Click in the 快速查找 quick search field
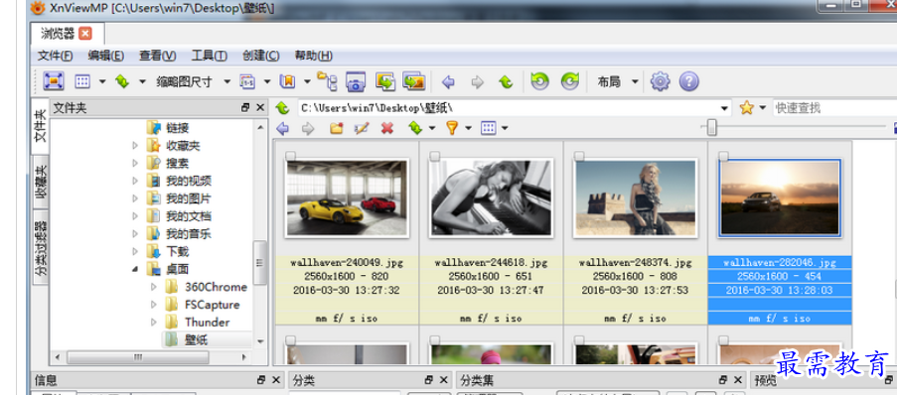 pyautogui.click(x=834, y=107)
